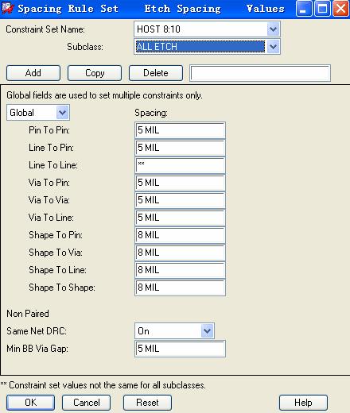
Task: Select the Pin To Pin spacing field
Action: coord(180,130)
